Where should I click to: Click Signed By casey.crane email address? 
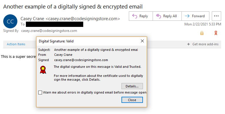tap(49, 31)
